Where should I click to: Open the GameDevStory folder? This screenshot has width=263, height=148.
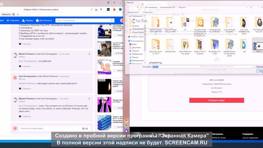tap(170, 46)
